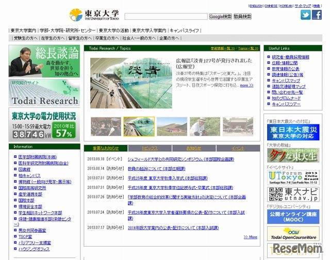Select 社会人・一般の方へ audience link
Screen dimensions: 330x260
[x=139, y=38]
